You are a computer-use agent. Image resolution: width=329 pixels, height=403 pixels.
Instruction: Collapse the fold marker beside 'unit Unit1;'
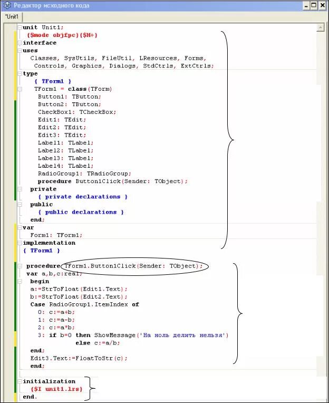pos(20,27)
